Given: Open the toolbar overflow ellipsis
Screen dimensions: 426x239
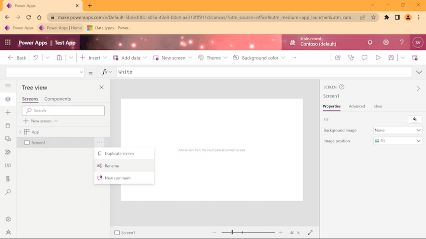Looking at the screenshot, I should point(294,57).
